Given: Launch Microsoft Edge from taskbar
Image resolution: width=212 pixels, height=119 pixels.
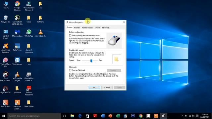Looking at the screenshot, I should tap(80, 116).
